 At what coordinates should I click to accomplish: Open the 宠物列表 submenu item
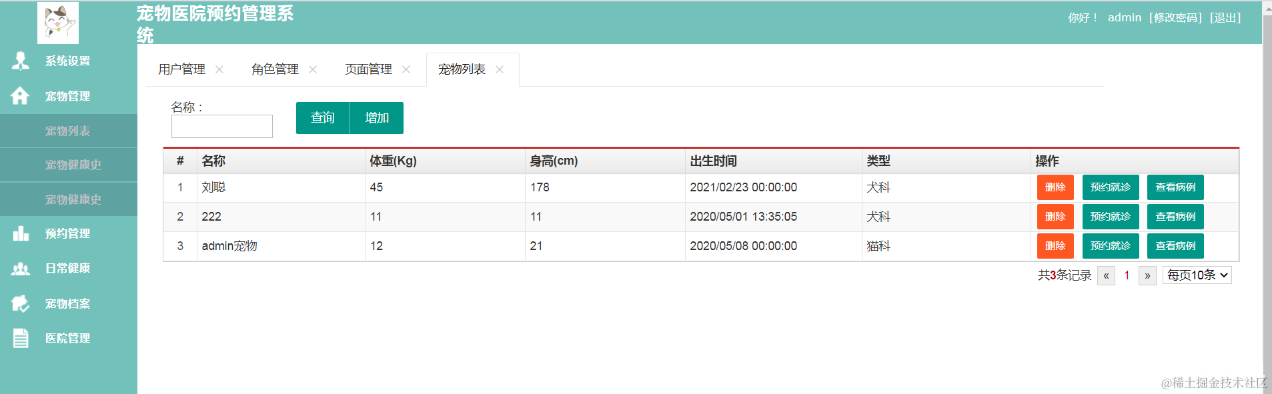click(69, 131)
